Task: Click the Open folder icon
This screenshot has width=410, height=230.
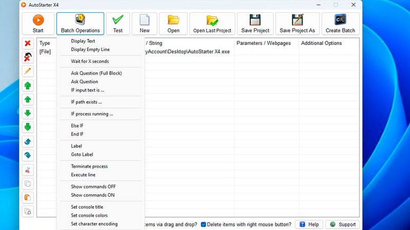Action: tap(173, 20)
